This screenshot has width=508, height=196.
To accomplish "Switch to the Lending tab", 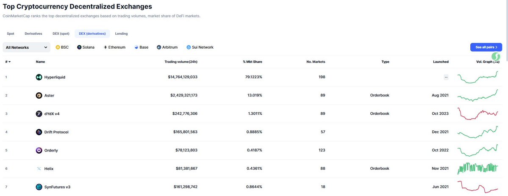I will 122,34.
